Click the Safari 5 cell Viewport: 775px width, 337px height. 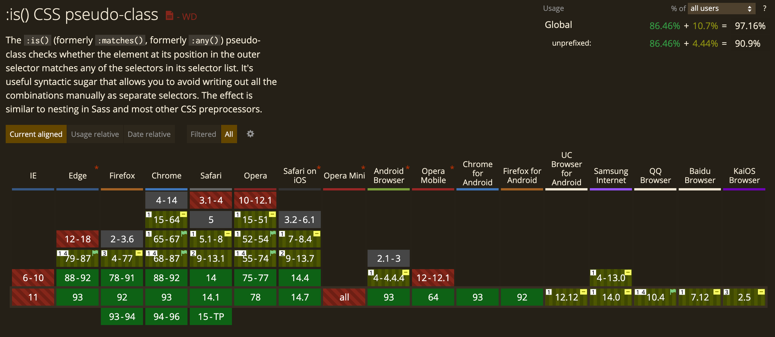coord(211,220)
